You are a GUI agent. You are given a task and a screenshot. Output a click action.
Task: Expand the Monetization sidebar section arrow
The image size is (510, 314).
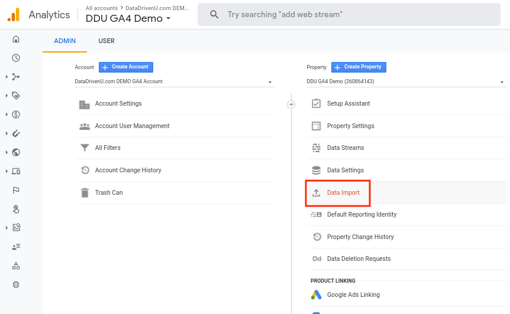[x=7, y=115]
